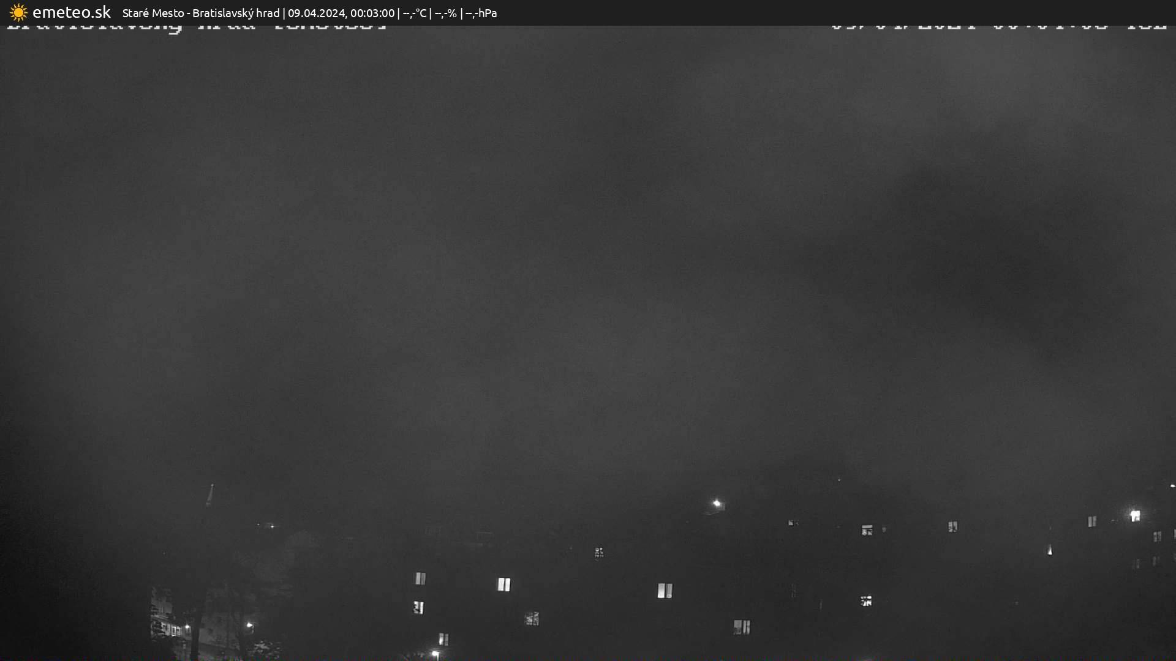
Task: Click the orange sun logo icon
Action: click(x=18, y=13)
